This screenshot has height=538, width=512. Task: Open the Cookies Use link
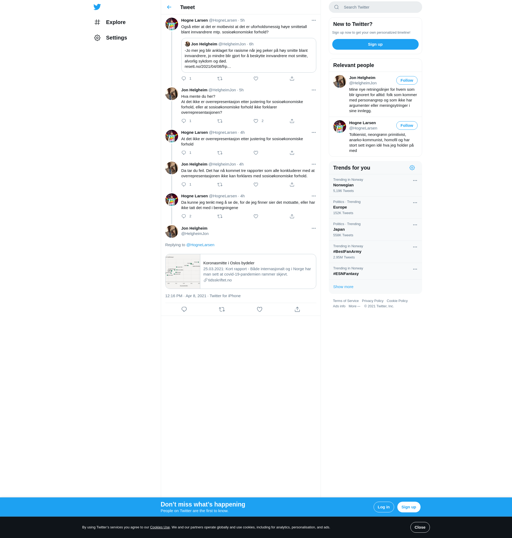point(160,527)
